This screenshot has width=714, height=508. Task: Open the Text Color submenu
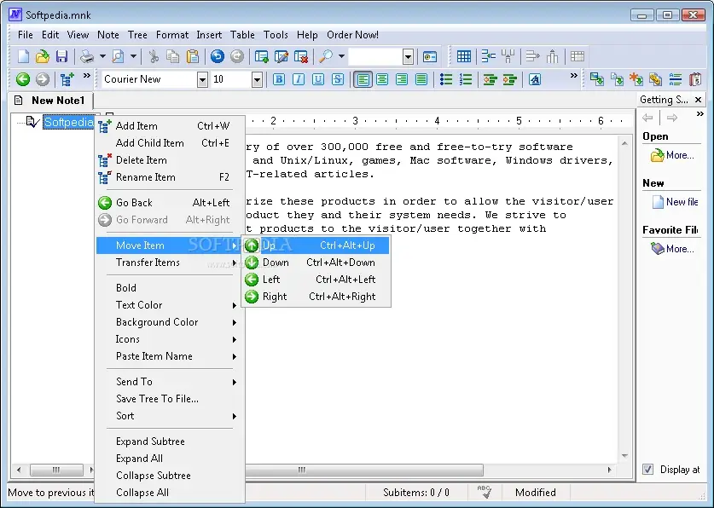[171, 304]
